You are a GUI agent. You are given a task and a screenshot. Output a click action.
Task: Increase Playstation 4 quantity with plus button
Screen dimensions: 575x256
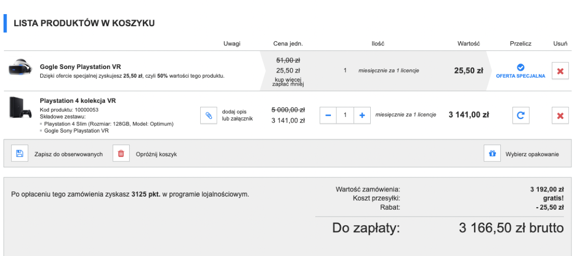tap(362, 115)
